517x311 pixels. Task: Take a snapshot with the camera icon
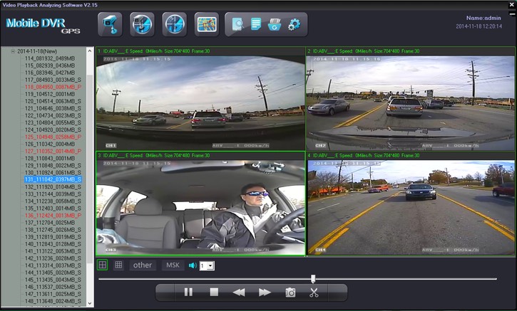click(290, 292)
